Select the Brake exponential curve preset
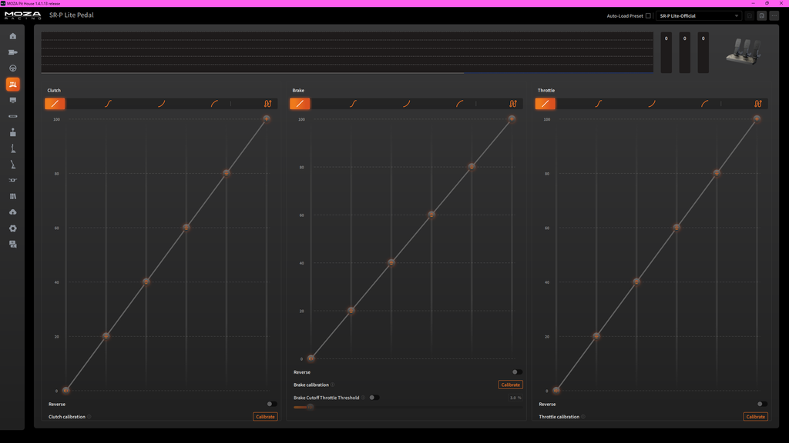This screenshot has width=789, height=443. (407, 104)
